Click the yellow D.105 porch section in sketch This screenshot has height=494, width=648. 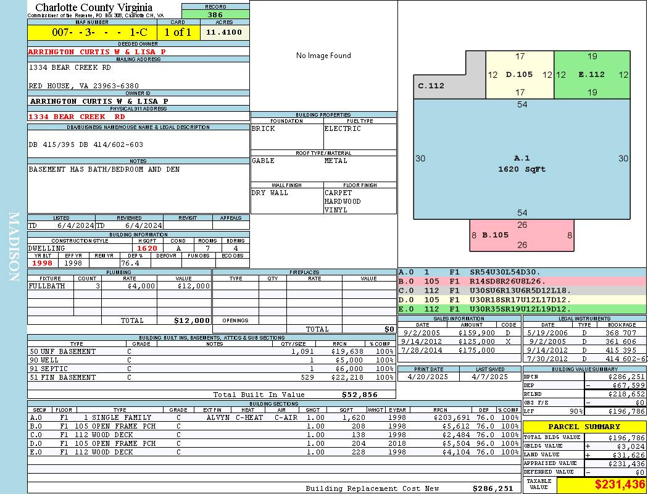[x=520, y=75]
